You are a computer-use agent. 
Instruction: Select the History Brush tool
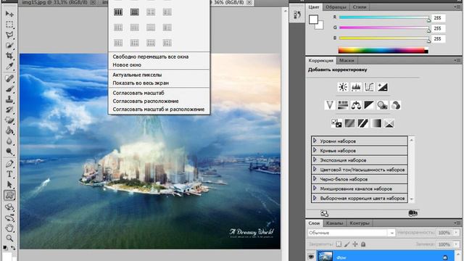coord(9,109)
